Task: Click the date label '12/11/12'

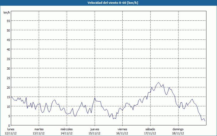Action: click(x=11, y=133)
